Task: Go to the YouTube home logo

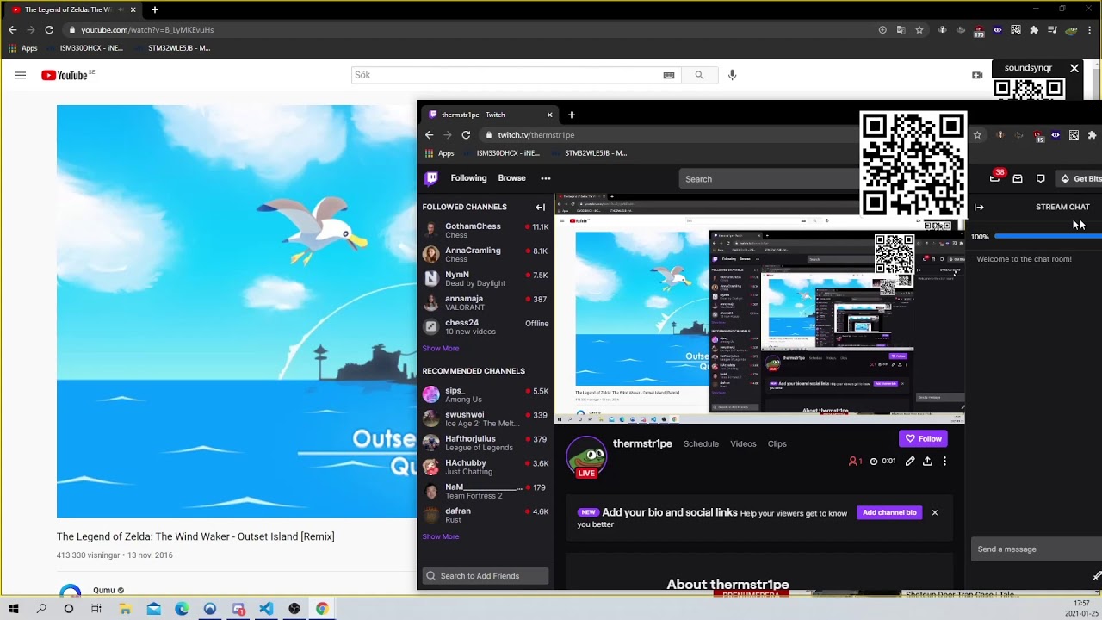Action: (65, 75)
